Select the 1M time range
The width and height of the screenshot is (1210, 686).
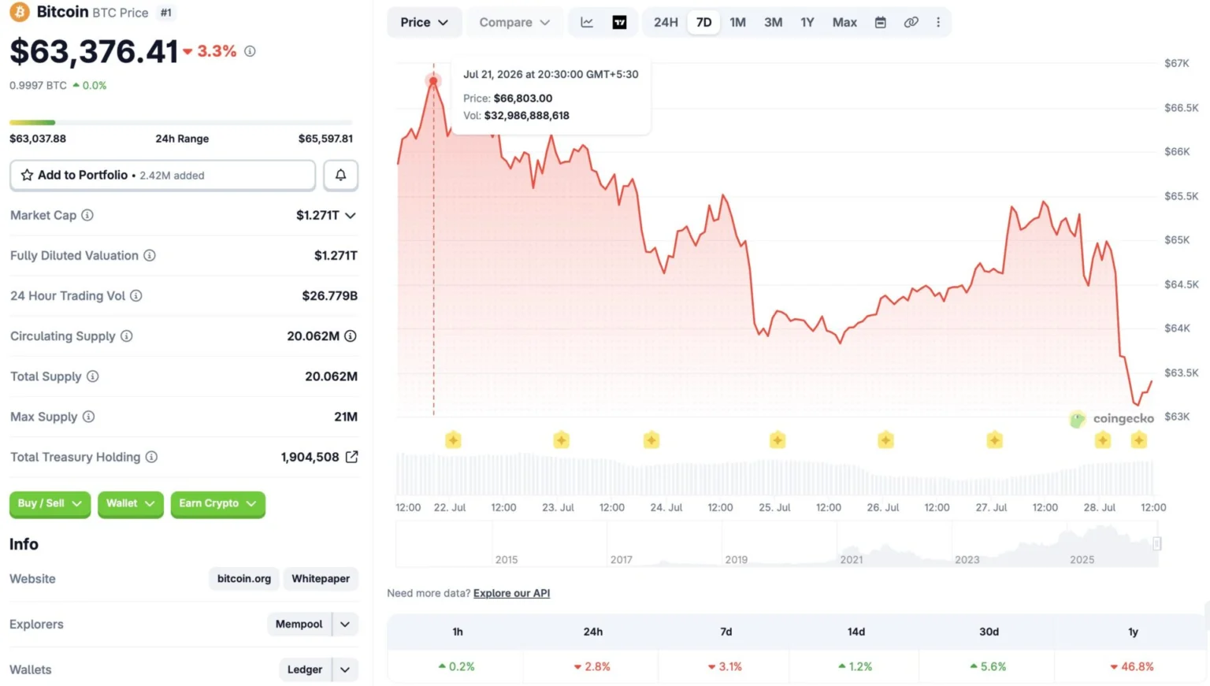click(737, 22)
